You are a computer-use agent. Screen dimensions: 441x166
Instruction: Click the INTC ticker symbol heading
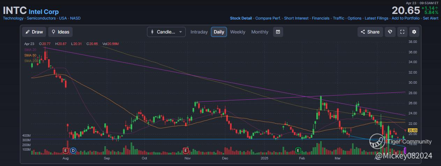(15, 11)
